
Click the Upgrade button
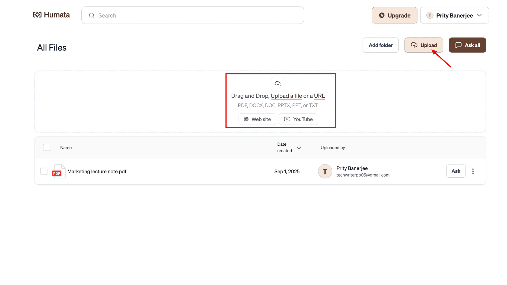(394, 15)
